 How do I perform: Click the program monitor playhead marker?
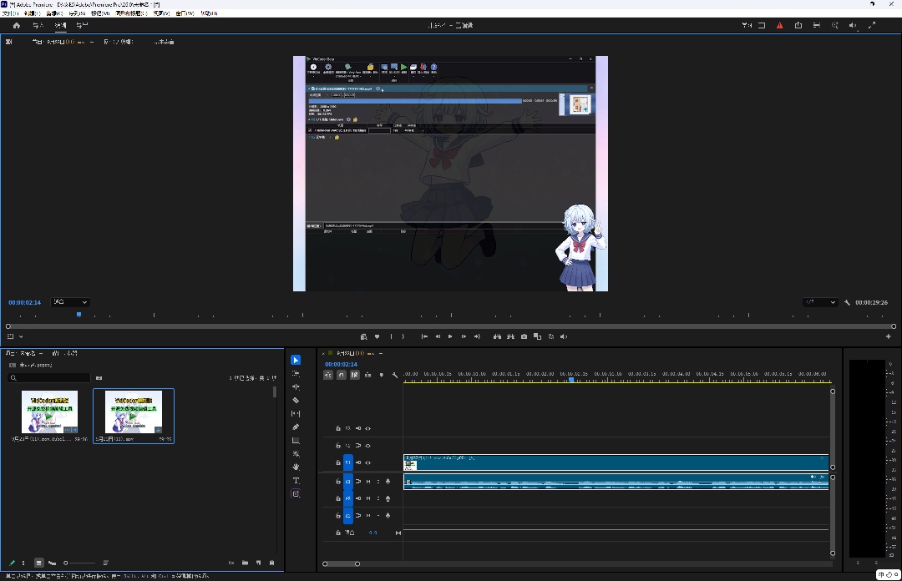pos(79,315)
